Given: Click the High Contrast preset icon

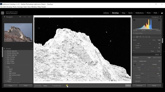Looking at the screenshot, I should click(x=7, y=73).
